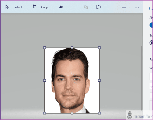The image size is (153, 120).
Task: Toggle the blue Show canvas switch
Action: [151, 25]
